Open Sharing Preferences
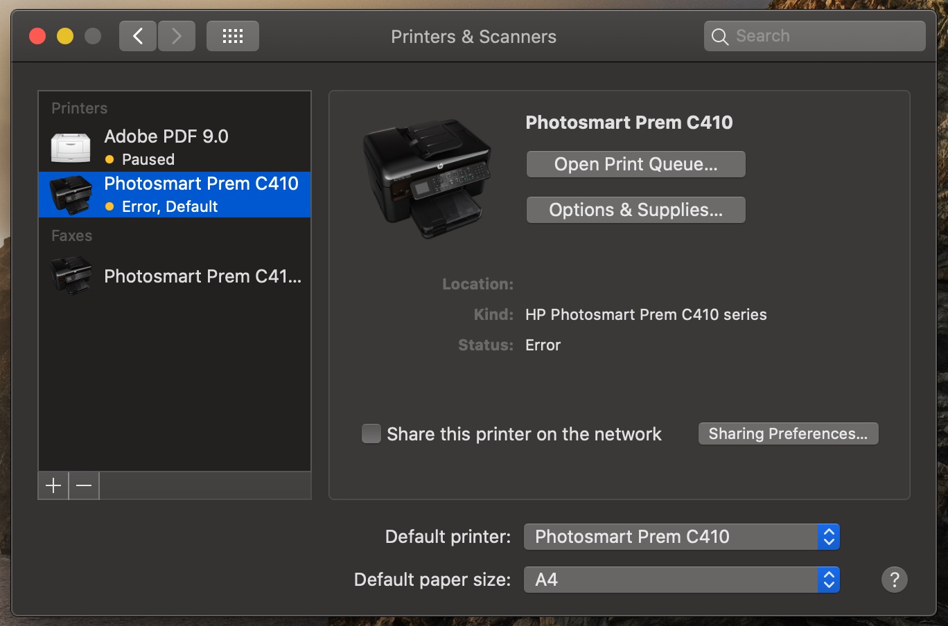This screenshot has height=626, width=948. tap(788, 433)
